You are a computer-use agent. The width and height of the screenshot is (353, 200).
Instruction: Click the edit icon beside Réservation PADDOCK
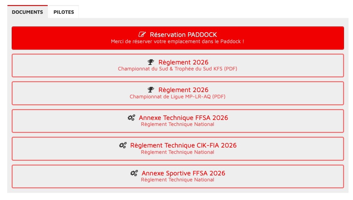click(x=142, y=34)
